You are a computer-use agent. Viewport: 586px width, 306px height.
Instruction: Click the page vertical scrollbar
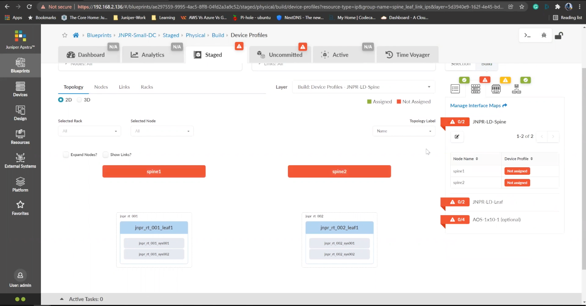[583, 168]
